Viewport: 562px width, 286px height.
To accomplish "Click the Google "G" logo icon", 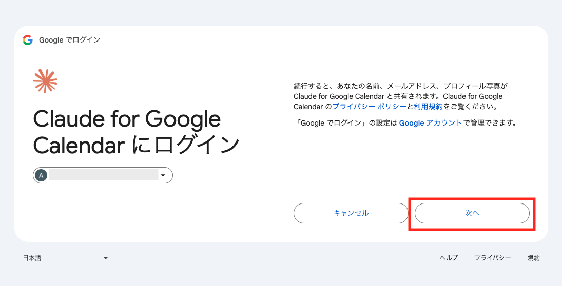I will point(28,40).
